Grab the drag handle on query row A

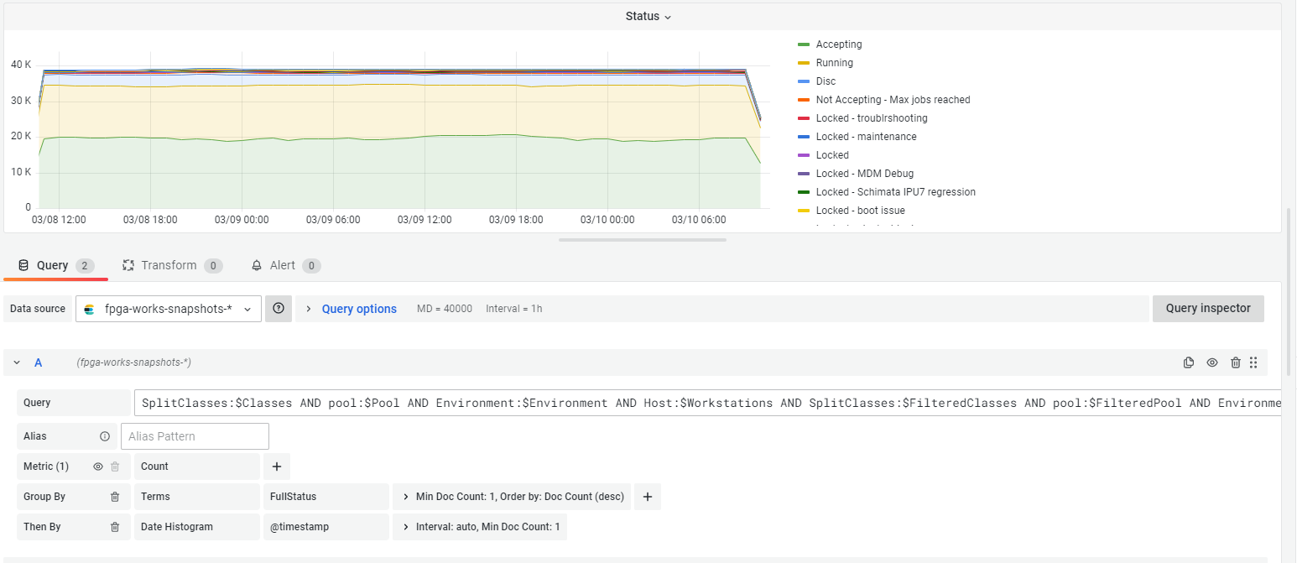click(x=1253, y=362)
